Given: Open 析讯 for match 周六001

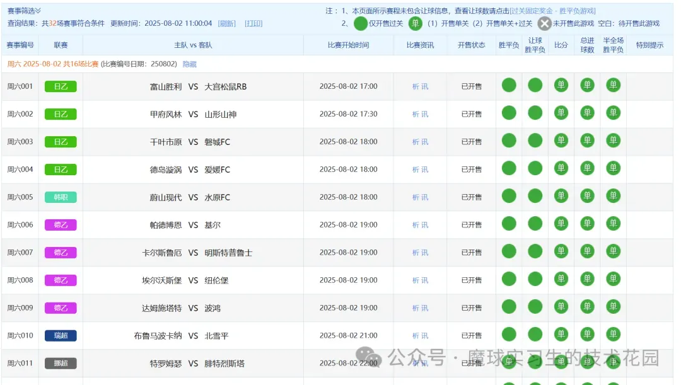Looking at the screenshot, I should [x=420, y=86].
